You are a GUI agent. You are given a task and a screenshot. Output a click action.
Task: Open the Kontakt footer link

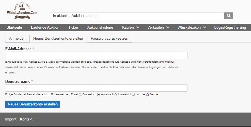click(26, 119)
